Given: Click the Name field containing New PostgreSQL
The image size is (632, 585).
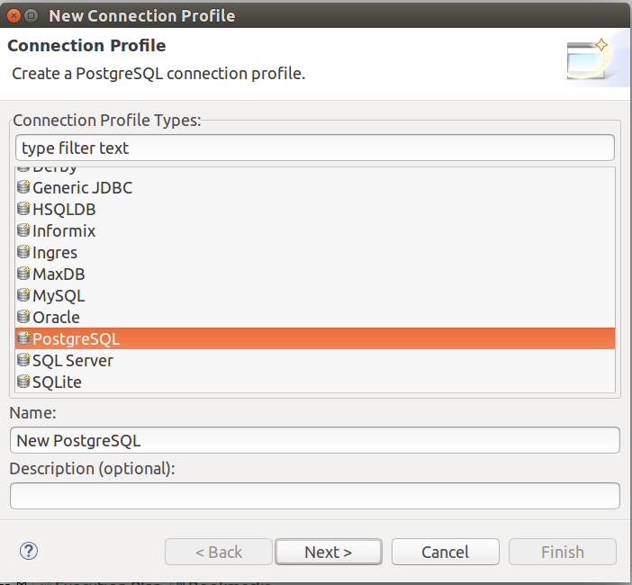Looking at the screenshot, I should click(x=315, y=440).
